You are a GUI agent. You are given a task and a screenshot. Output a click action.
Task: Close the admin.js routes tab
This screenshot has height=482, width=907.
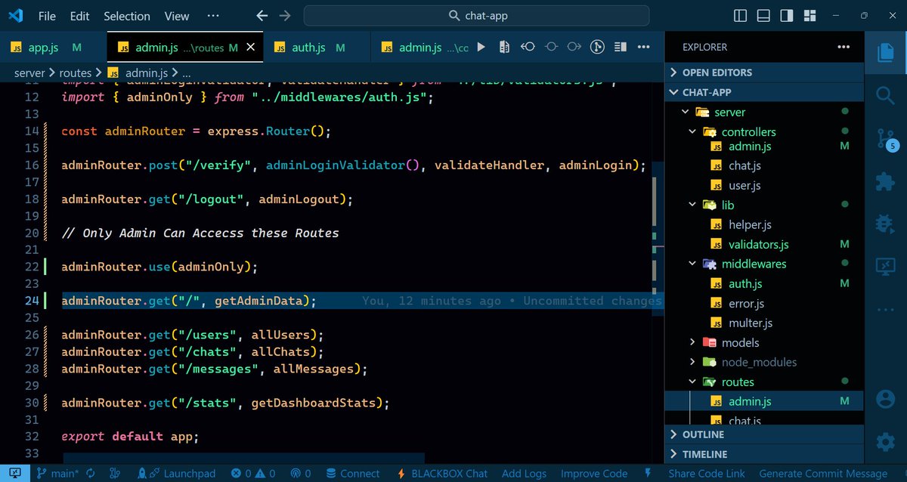click(251, 47)
